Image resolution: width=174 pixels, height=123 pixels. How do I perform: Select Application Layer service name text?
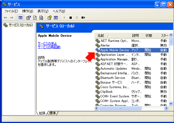coord(114,55)
